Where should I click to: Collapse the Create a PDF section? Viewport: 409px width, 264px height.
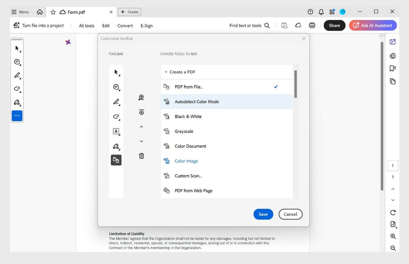click(166, 72)
